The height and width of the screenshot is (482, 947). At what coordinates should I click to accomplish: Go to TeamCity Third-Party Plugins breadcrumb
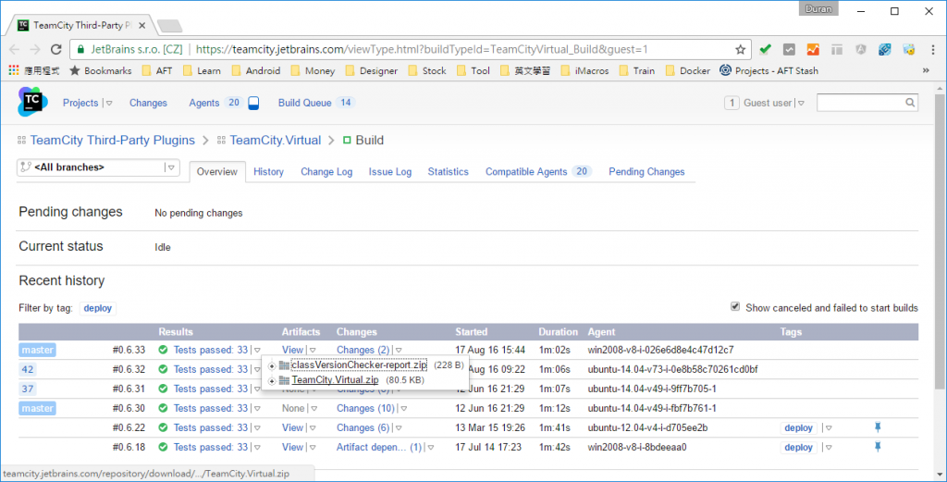pos(112,140)
